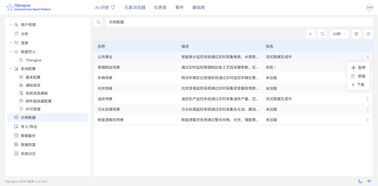Viewport: 378px width, 186px height.
Task: Open 邮件服务器配置 page
Action: (38, 101)
